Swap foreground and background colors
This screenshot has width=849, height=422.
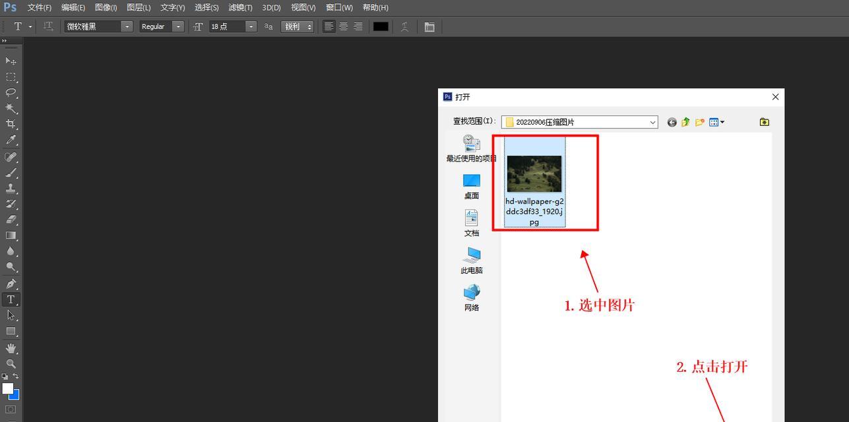(x=16, y=377)
